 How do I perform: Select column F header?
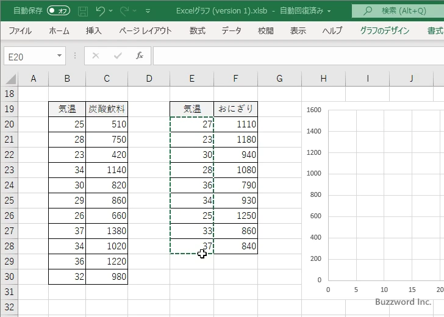click(x=235, y=79)
